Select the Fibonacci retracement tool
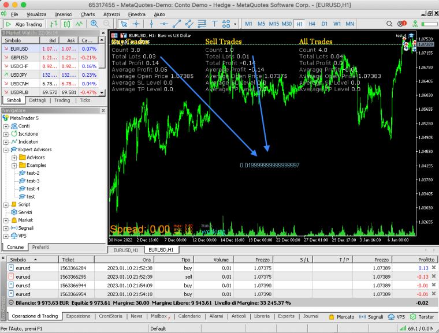 click(x=202, y=24)
